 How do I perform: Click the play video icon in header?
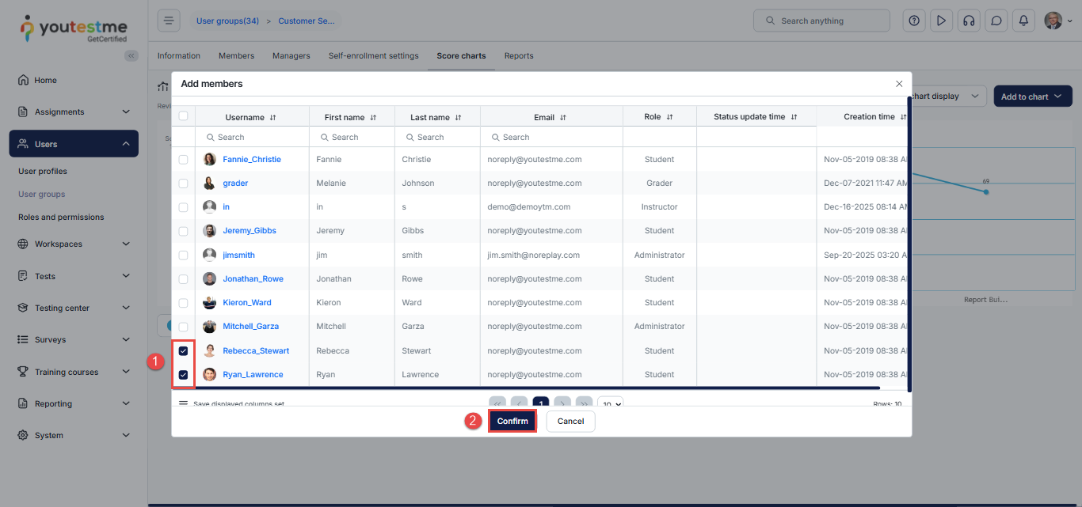coord(941,21)
